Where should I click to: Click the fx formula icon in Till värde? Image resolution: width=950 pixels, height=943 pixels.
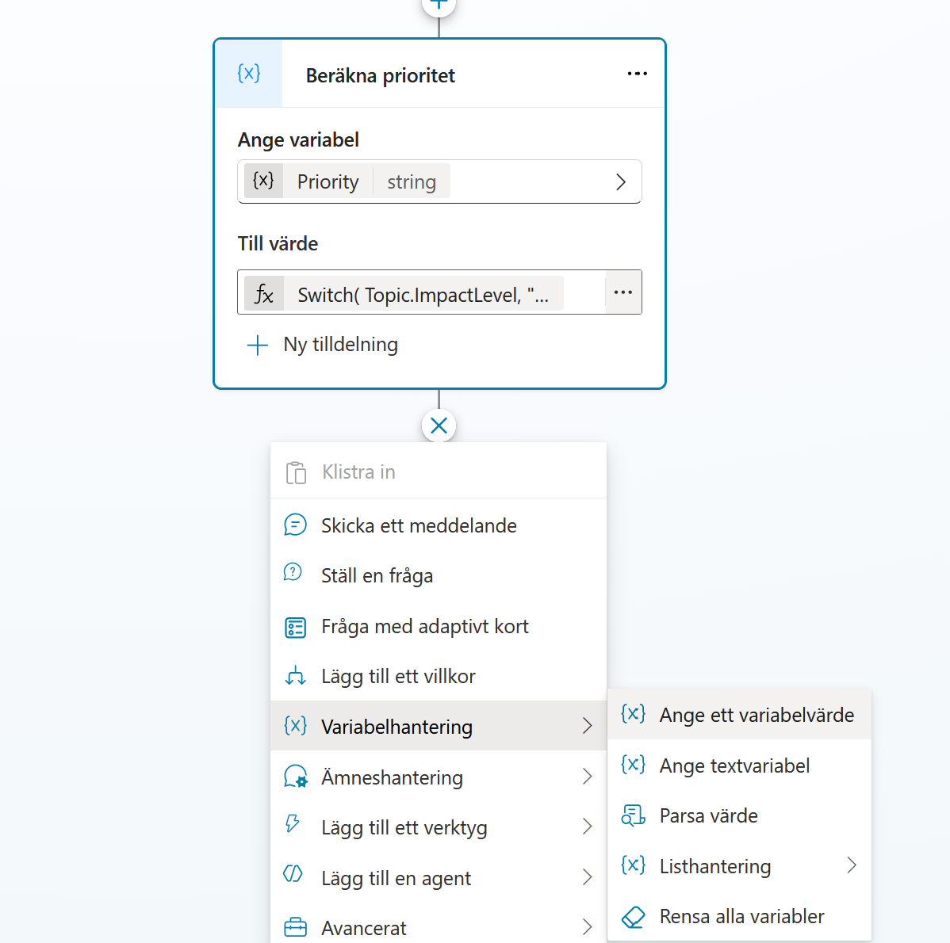[264, 294]
